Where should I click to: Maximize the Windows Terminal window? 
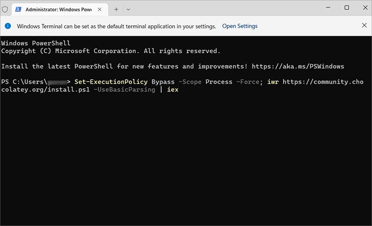(347, 8)
